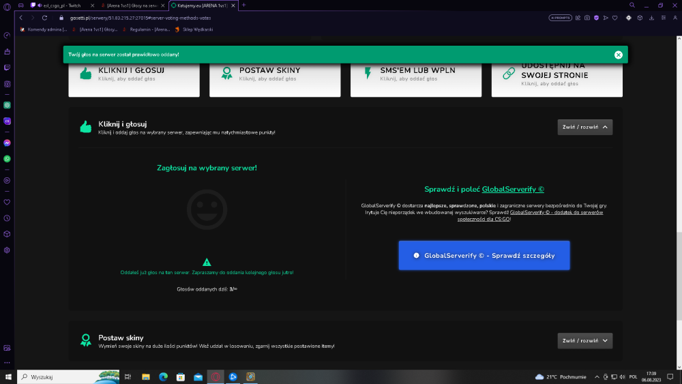
Task: Close the Katujemy.eu tab
Action: click(233, 5)
